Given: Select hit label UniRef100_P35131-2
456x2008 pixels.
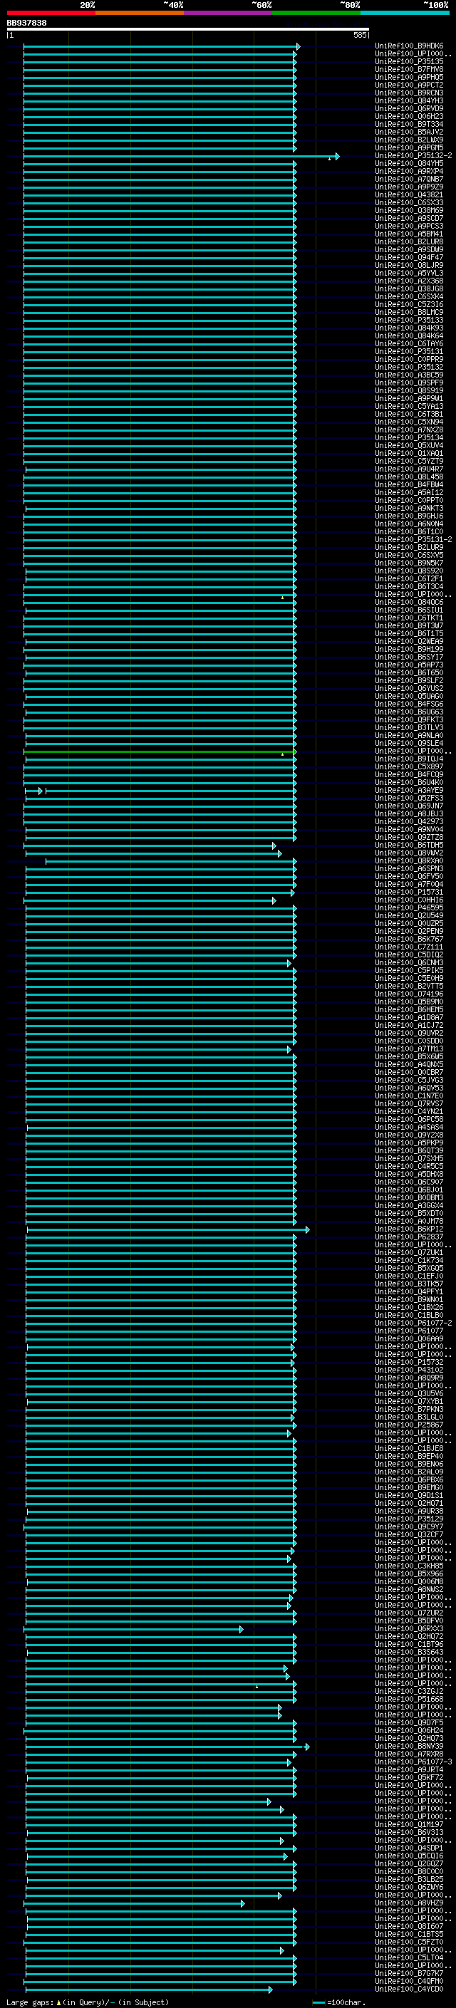Looking at the screenshot, I should [413, 539].
